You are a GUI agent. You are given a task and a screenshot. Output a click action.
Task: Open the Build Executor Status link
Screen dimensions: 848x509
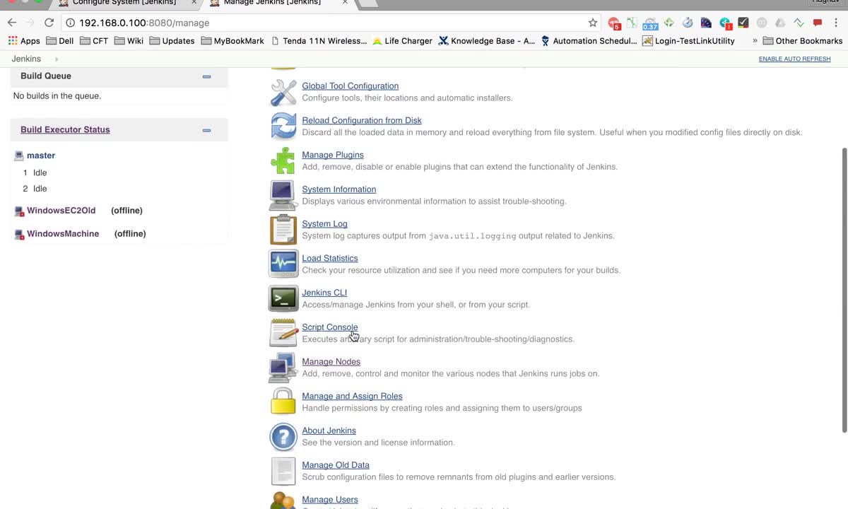(x=65, y=130)
